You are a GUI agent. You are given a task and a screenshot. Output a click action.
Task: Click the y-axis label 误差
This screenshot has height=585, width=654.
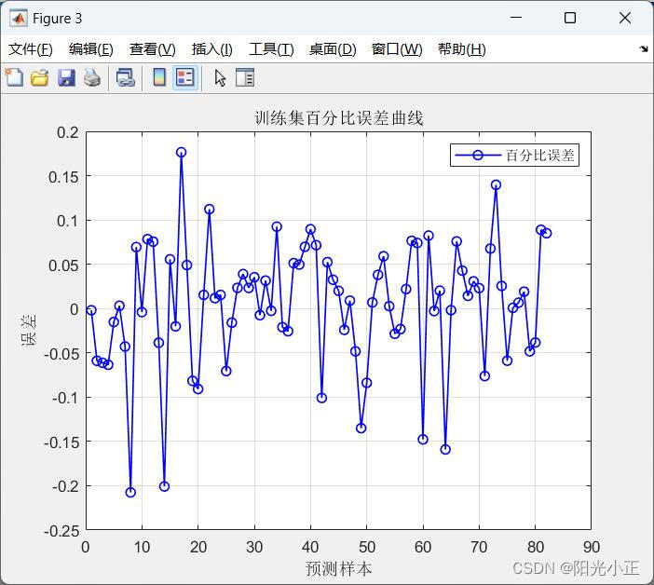click(x=29, y=331)
